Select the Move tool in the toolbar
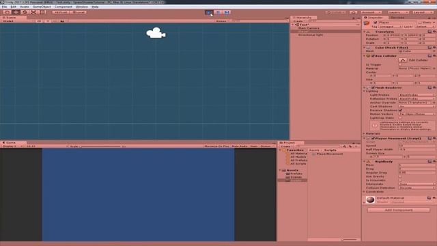This screenshot has height=246, width=437. pos(16,12)
